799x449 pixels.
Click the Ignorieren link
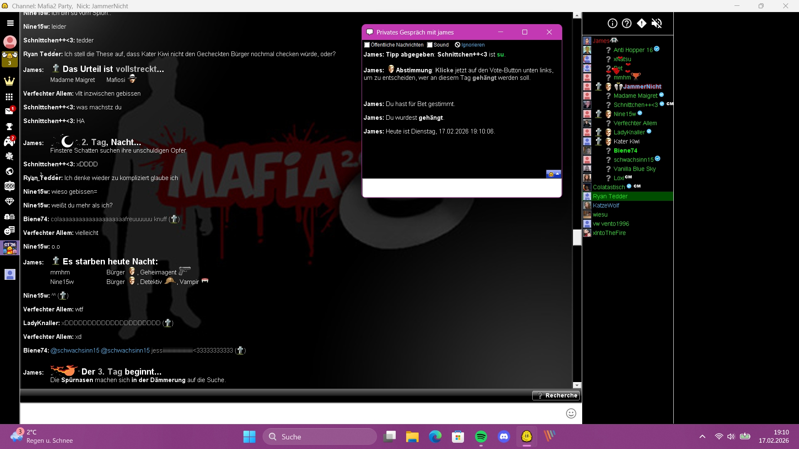pos(473,45)
